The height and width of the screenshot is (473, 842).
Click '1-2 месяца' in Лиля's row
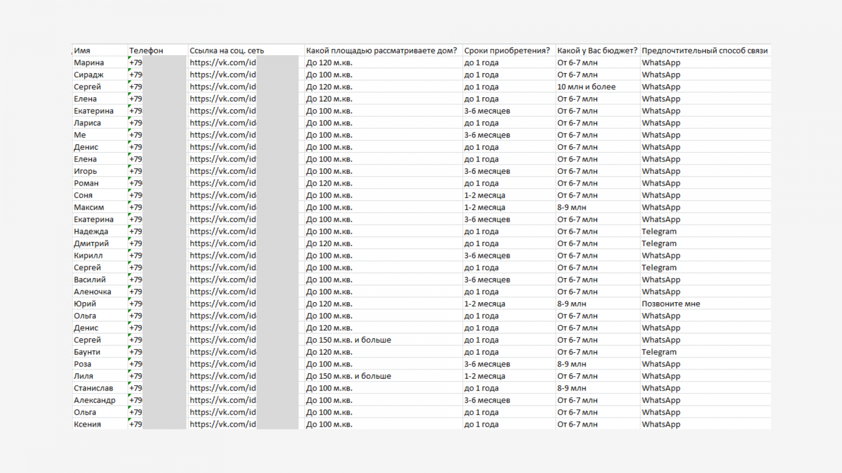485,377
